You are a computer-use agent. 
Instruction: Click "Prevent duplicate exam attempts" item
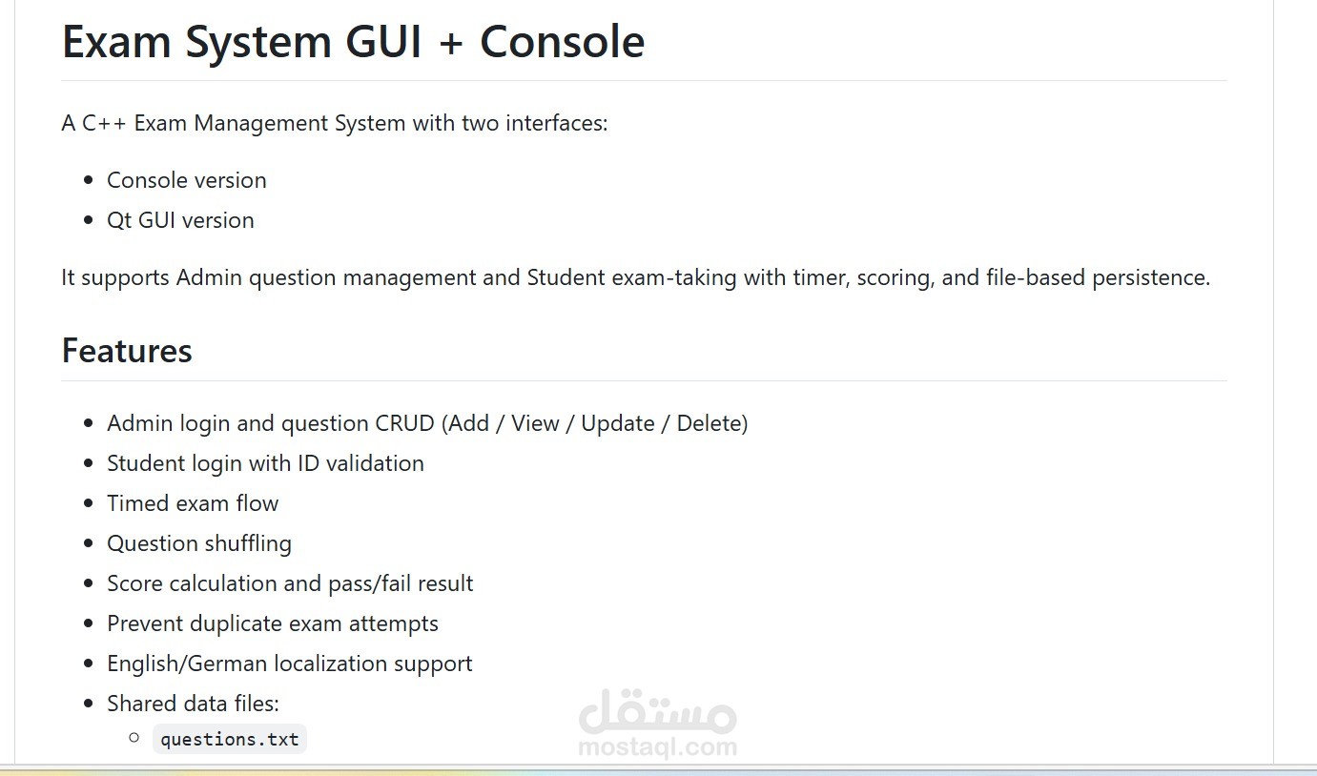[273, 623]
